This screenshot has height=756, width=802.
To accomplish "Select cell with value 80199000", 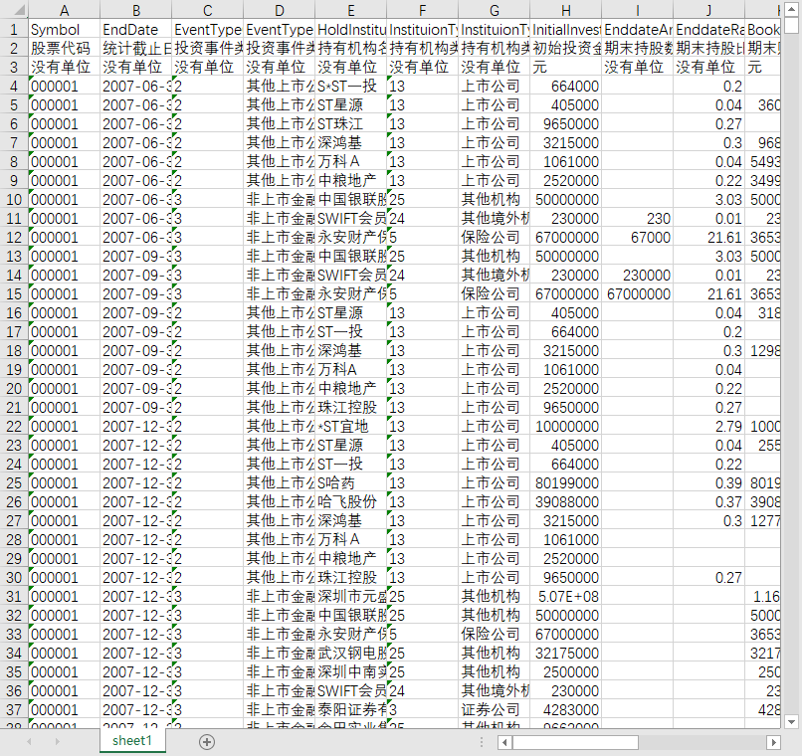I will click(x=565, y=483).
